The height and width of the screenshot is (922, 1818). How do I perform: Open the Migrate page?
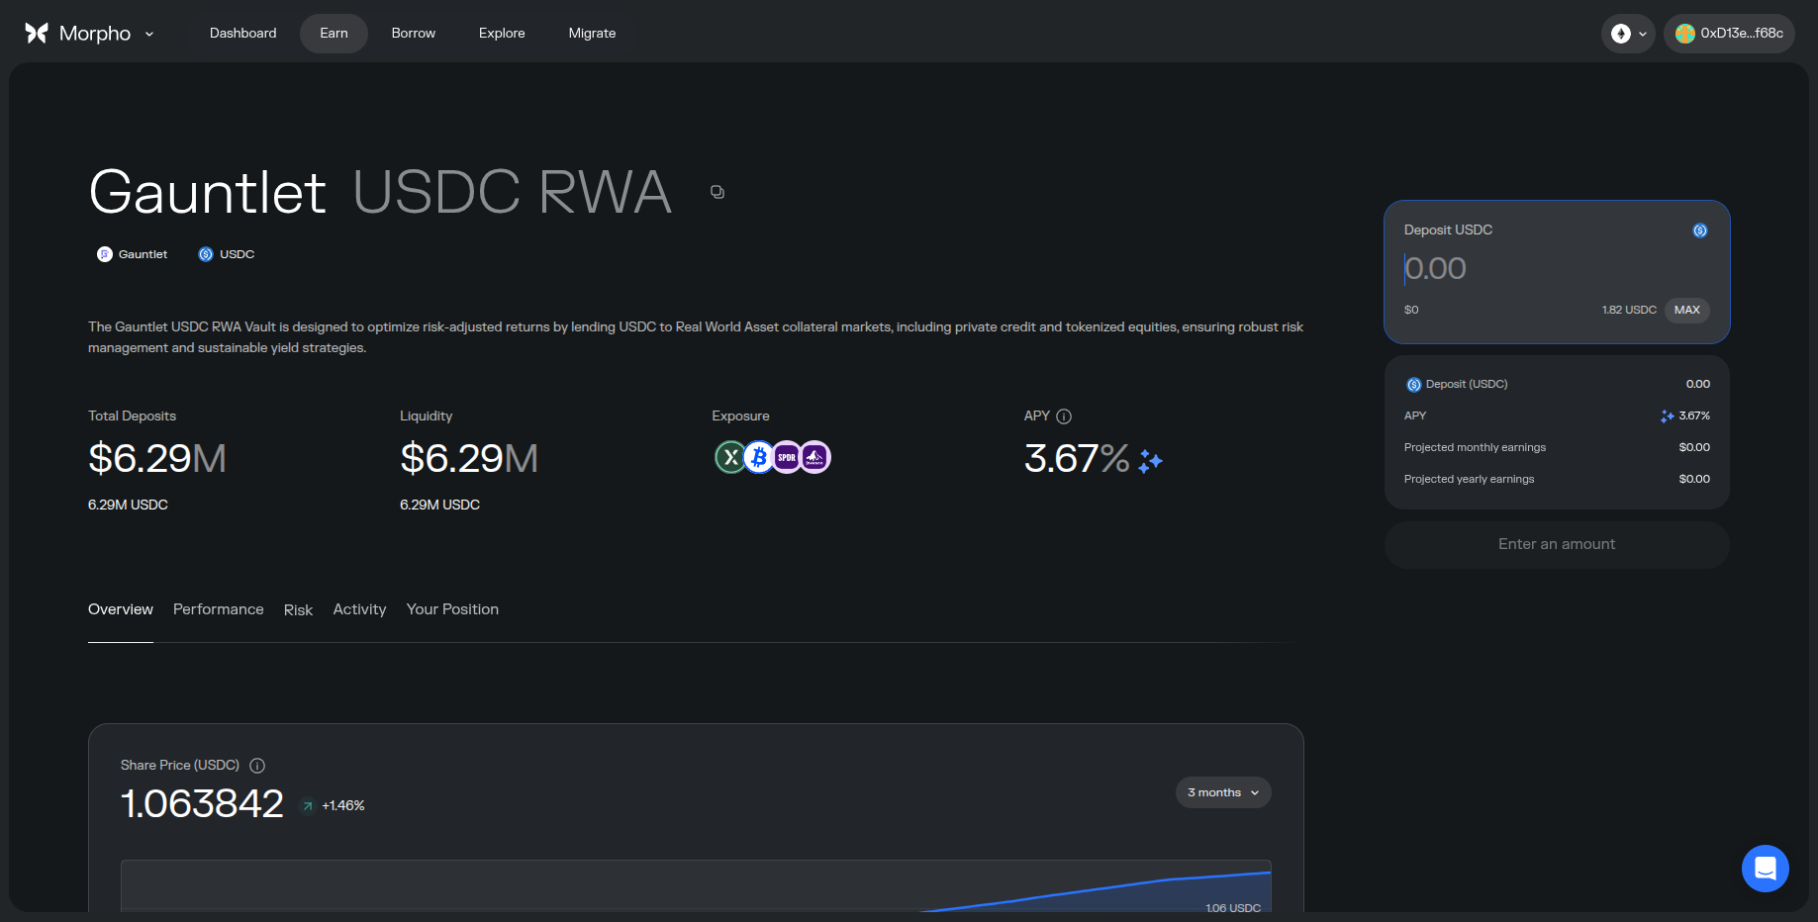click(x=593, y=34)
